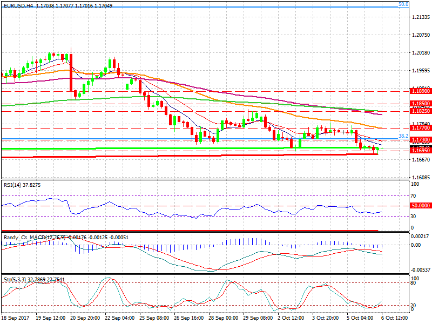The width and height of the screenshot is (432, 324).
Task: Select the 1.18250 red price label
Action: click(x=420, y=111)
